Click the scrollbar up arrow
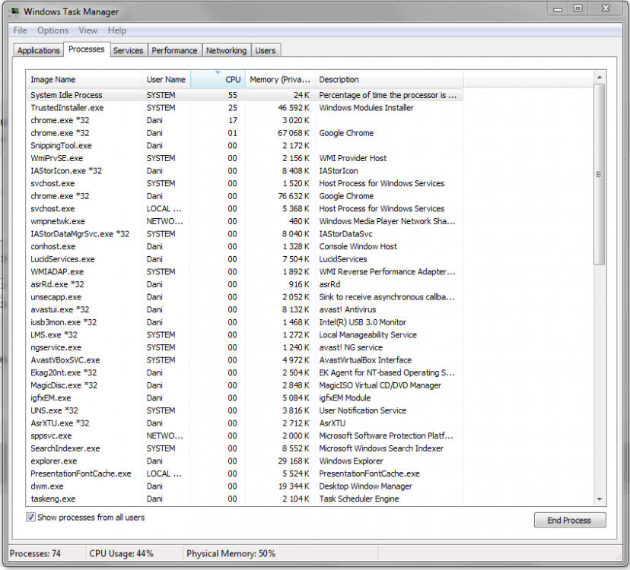The height and width of the screenshot is (570, 630). coord(600,77)
